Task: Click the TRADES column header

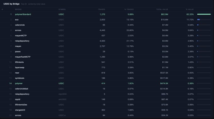Action: (102, 9)
